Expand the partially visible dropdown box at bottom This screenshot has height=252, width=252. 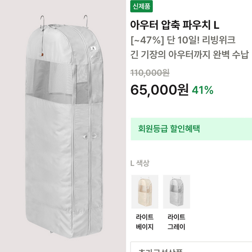[191, 248]
